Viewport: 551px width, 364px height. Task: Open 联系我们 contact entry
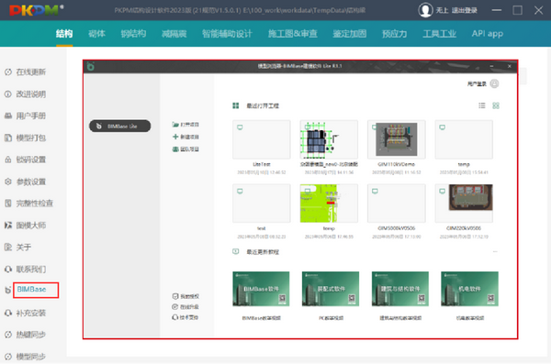tap(26, 270)
